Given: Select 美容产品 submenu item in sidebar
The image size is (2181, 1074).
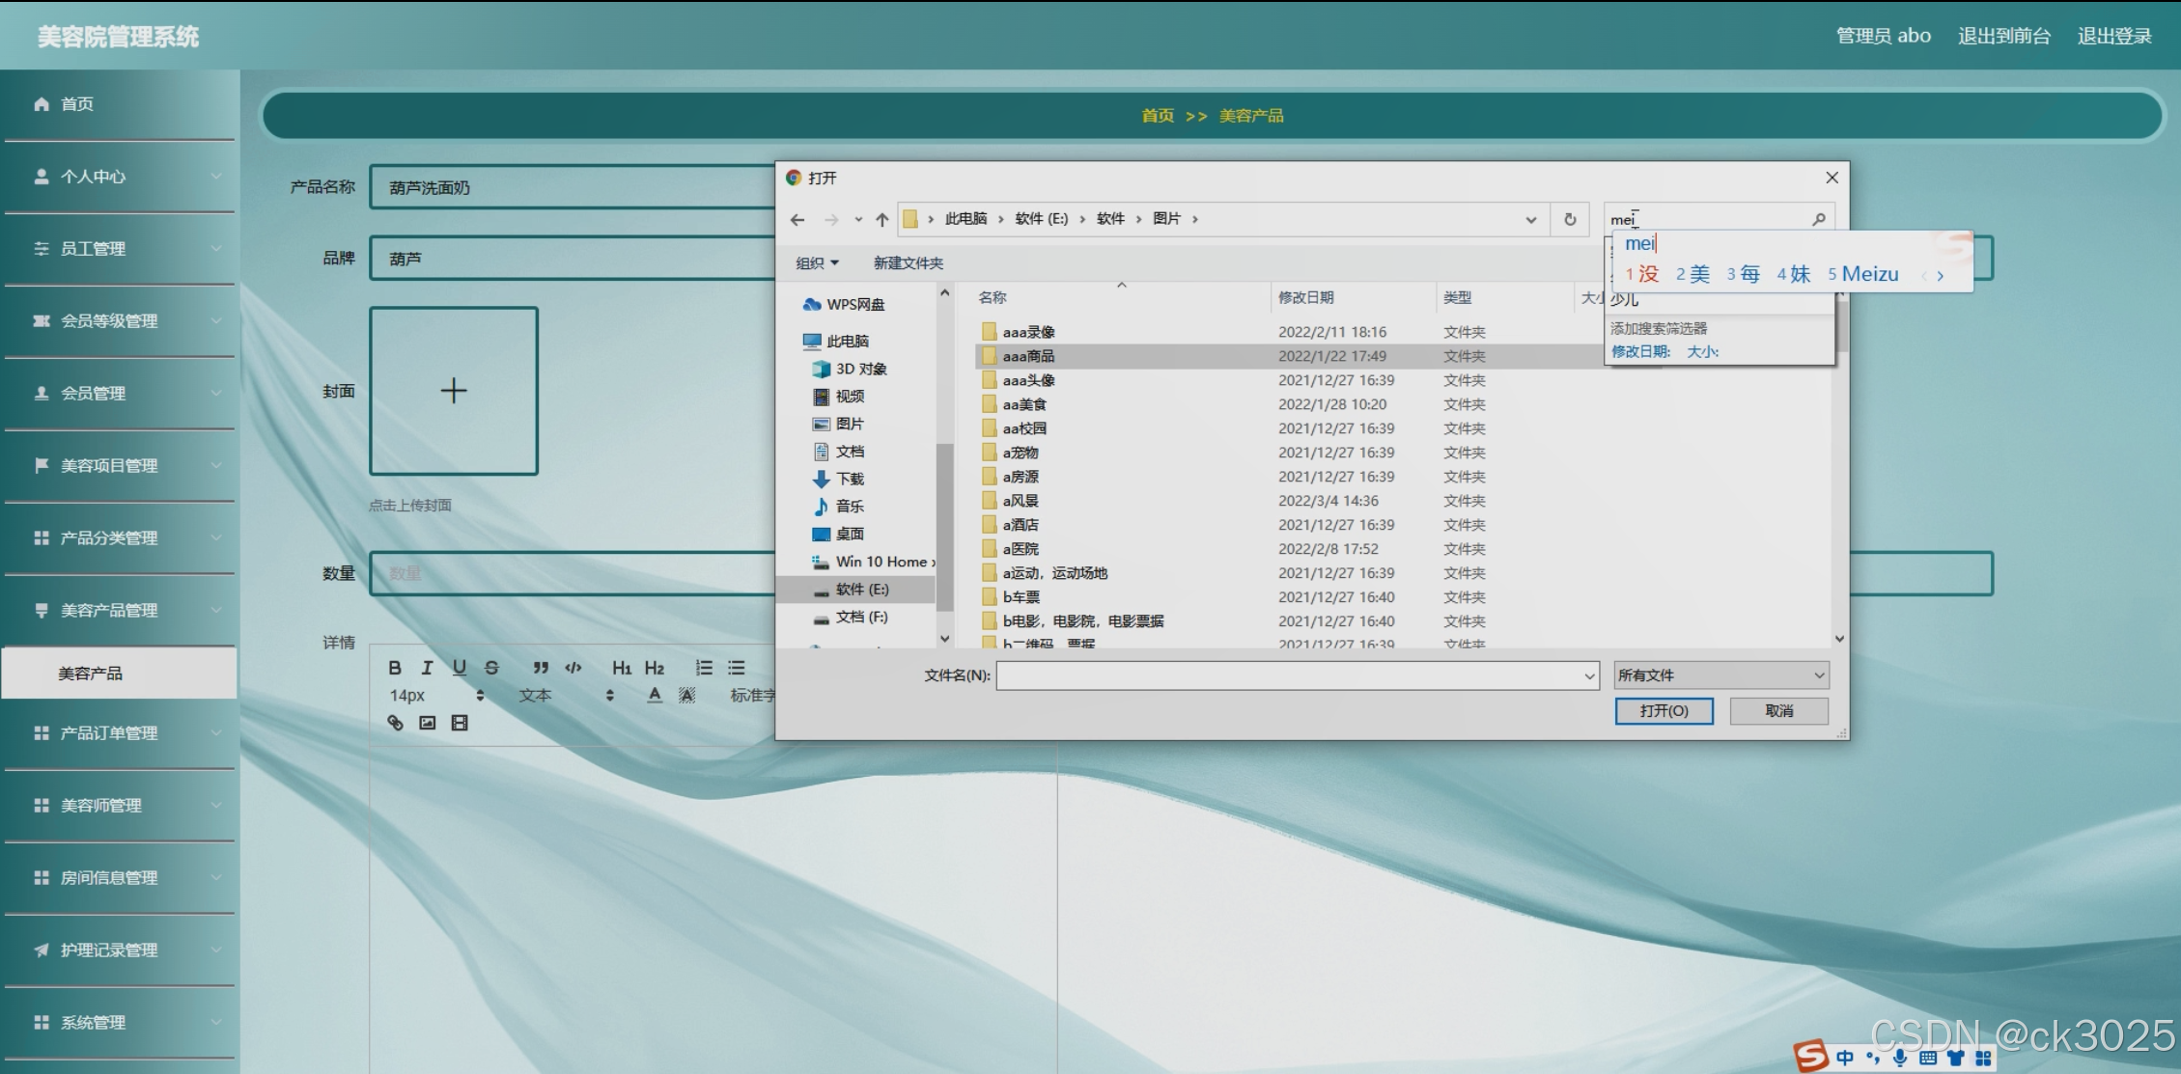Looking at the screenshot, I should coord(91,674).
